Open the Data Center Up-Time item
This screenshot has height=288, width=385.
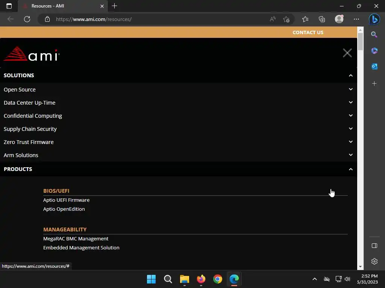(29, 103)
